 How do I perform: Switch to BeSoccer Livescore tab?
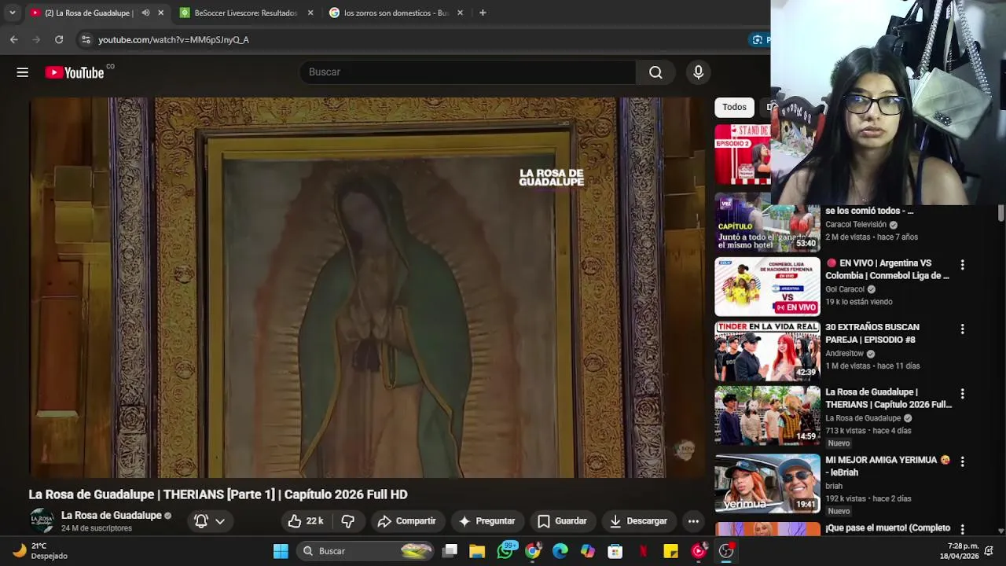246,13
